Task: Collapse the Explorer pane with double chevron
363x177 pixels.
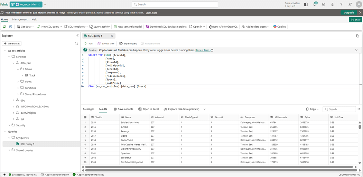Action: (x=77, y=35)
